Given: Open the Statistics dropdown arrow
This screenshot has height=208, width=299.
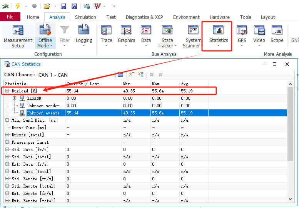Looking at the screenshot, I should 218,46.
